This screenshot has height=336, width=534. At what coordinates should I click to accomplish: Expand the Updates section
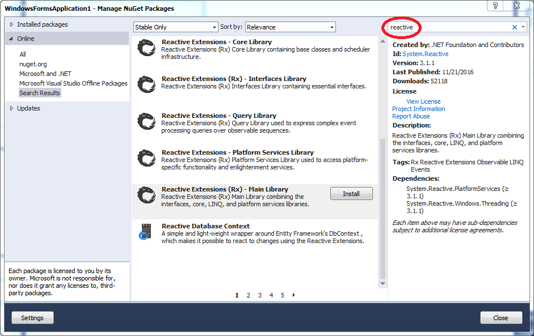(12, 108)
